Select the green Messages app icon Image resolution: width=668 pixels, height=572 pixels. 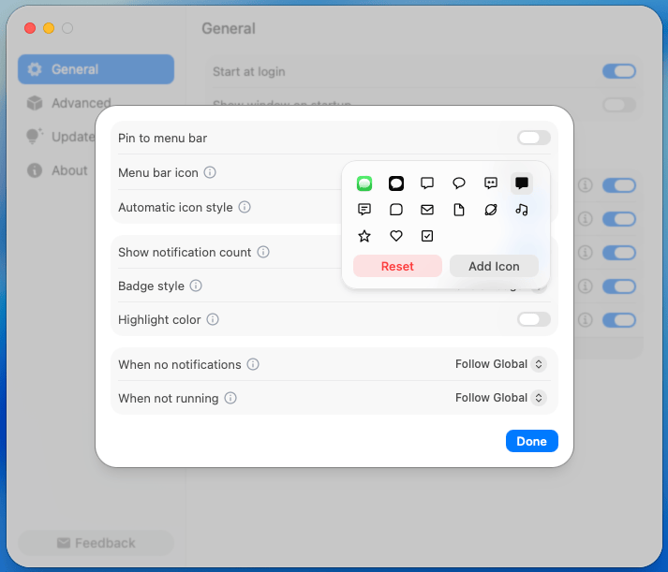click(364, 183)
